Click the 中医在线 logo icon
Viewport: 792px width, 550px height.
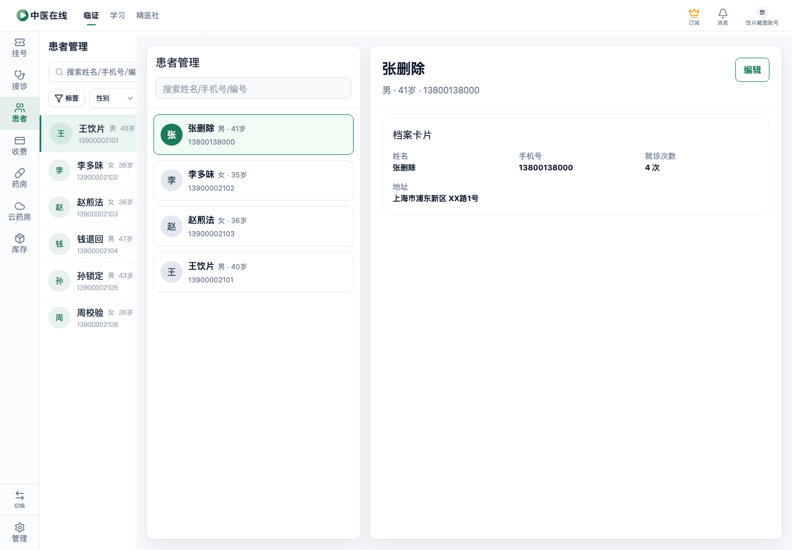coord(23,15)
